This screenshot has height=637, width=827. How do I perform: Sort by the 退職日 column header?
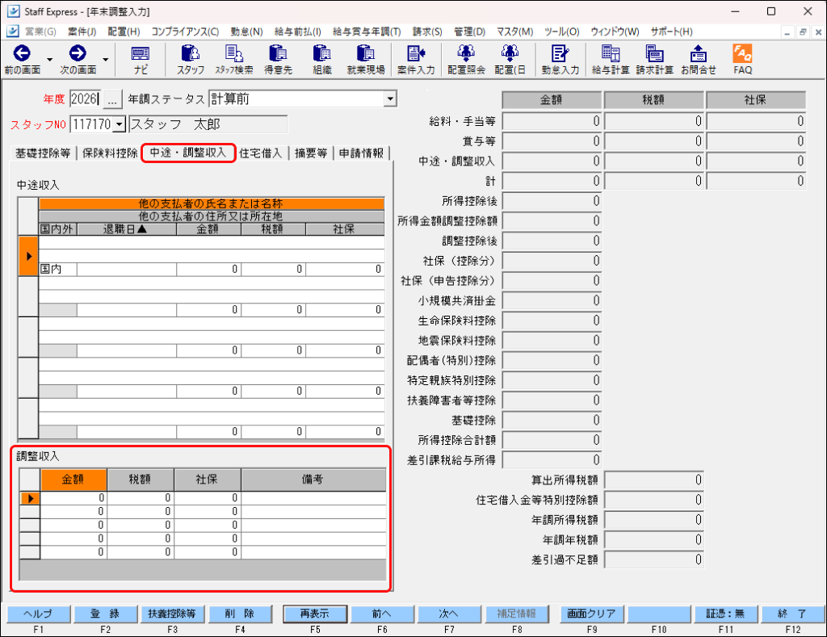(127, 228)
